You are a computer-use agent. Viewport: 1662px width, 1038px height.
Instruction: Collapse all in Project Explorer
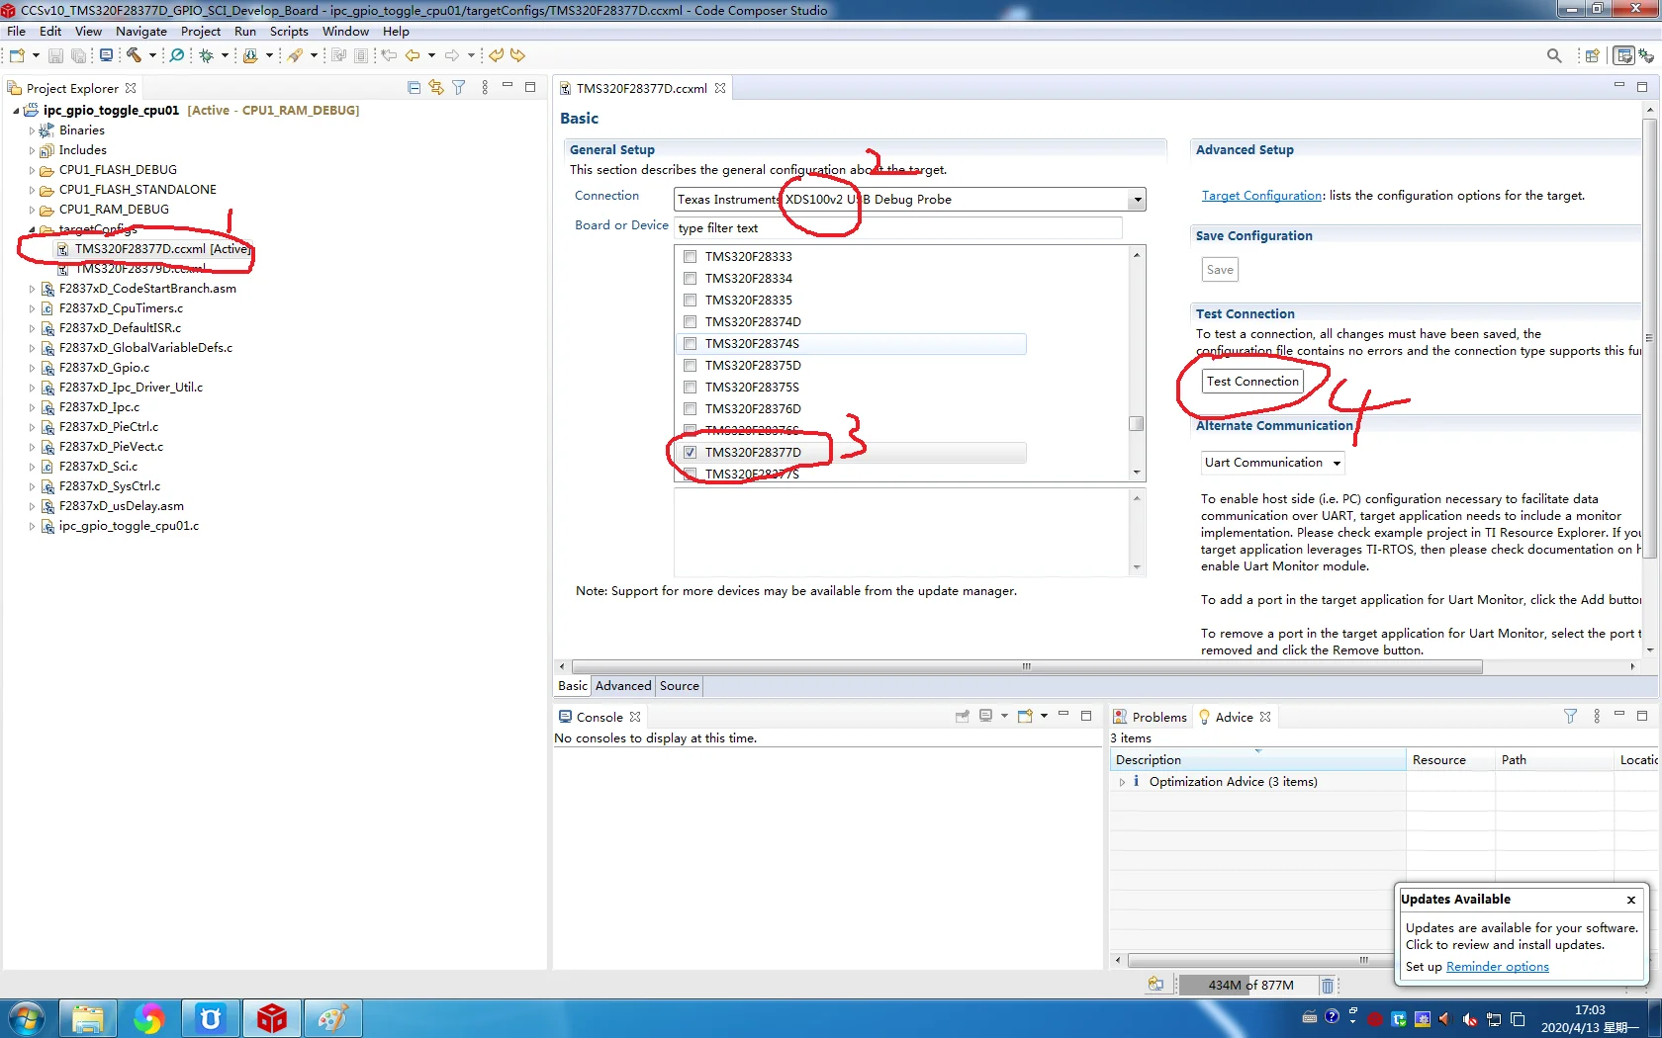click(x=414, y=88)
